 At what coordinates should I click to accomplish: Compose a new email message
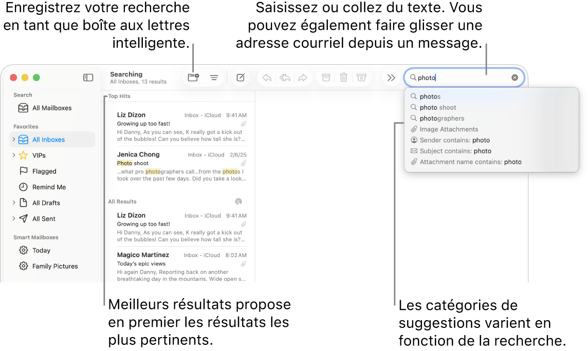[240, 77]
